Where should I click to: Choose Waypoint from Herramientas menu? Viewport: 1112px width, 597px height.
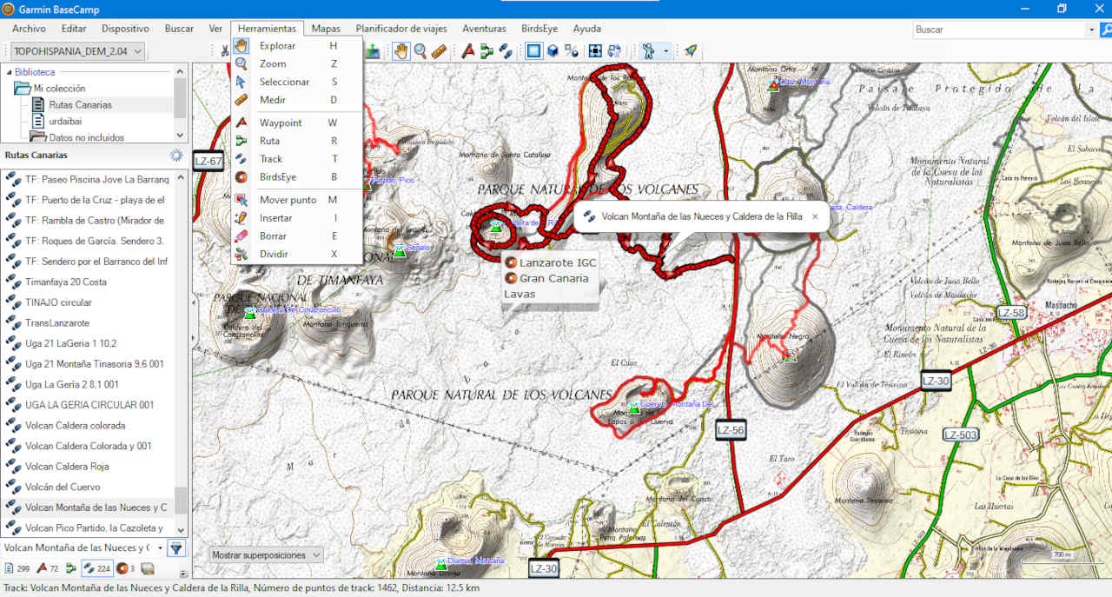[x=297, y=123]
